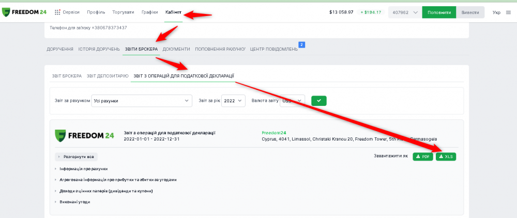Open the Кабінет menu item
This screenshot has width=517, height=218.
173,12
